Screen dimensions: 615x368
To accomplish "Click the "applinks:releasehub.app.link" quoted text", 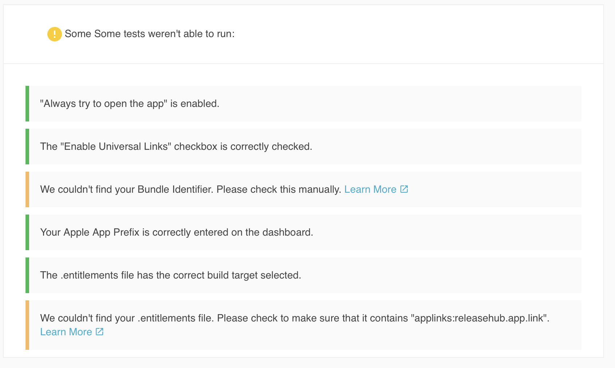I will point(479,318).
